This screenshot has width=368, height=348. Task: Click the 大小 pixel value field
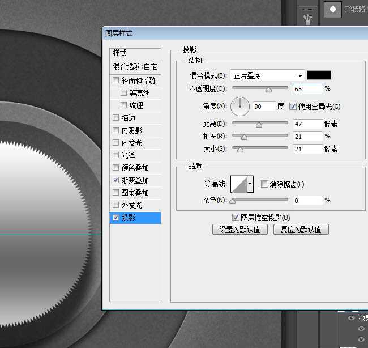[307, 148]
